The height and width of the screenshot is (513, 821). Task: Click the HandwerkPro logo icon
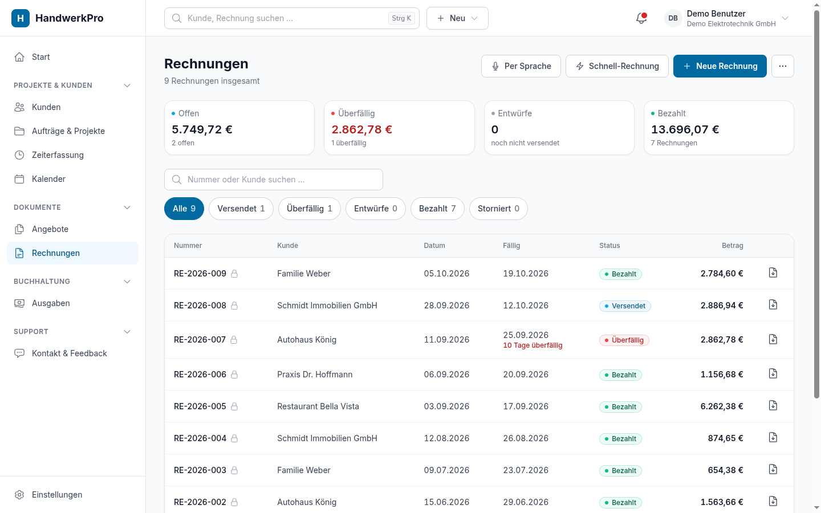21,18
